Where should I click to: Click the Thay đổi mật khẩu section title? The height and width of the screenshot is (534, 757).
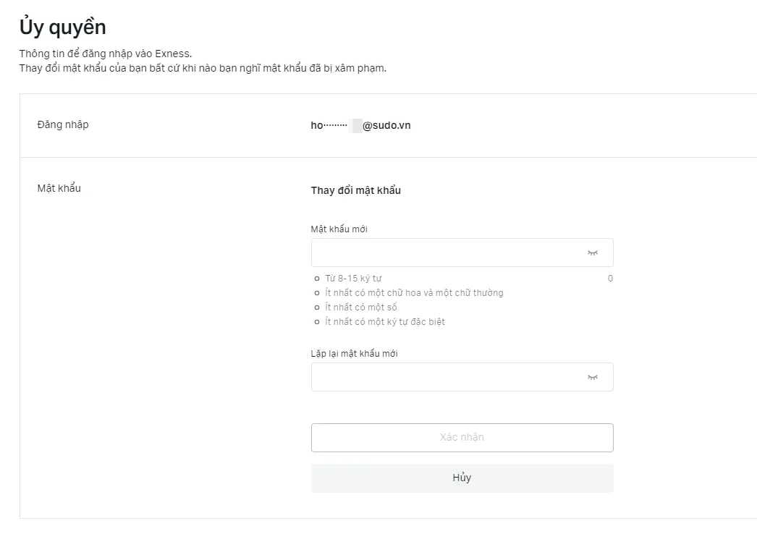pos(356,190)
